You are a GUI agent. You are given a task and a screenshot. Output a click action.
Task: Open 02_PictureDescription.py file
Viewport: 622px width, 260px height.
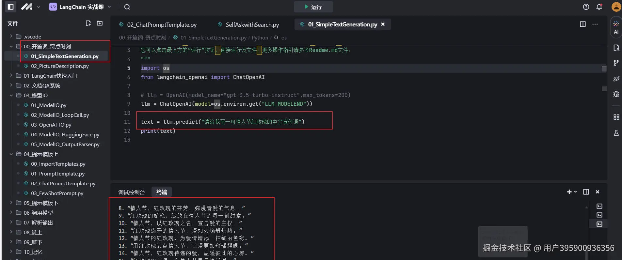coord(60,66)
